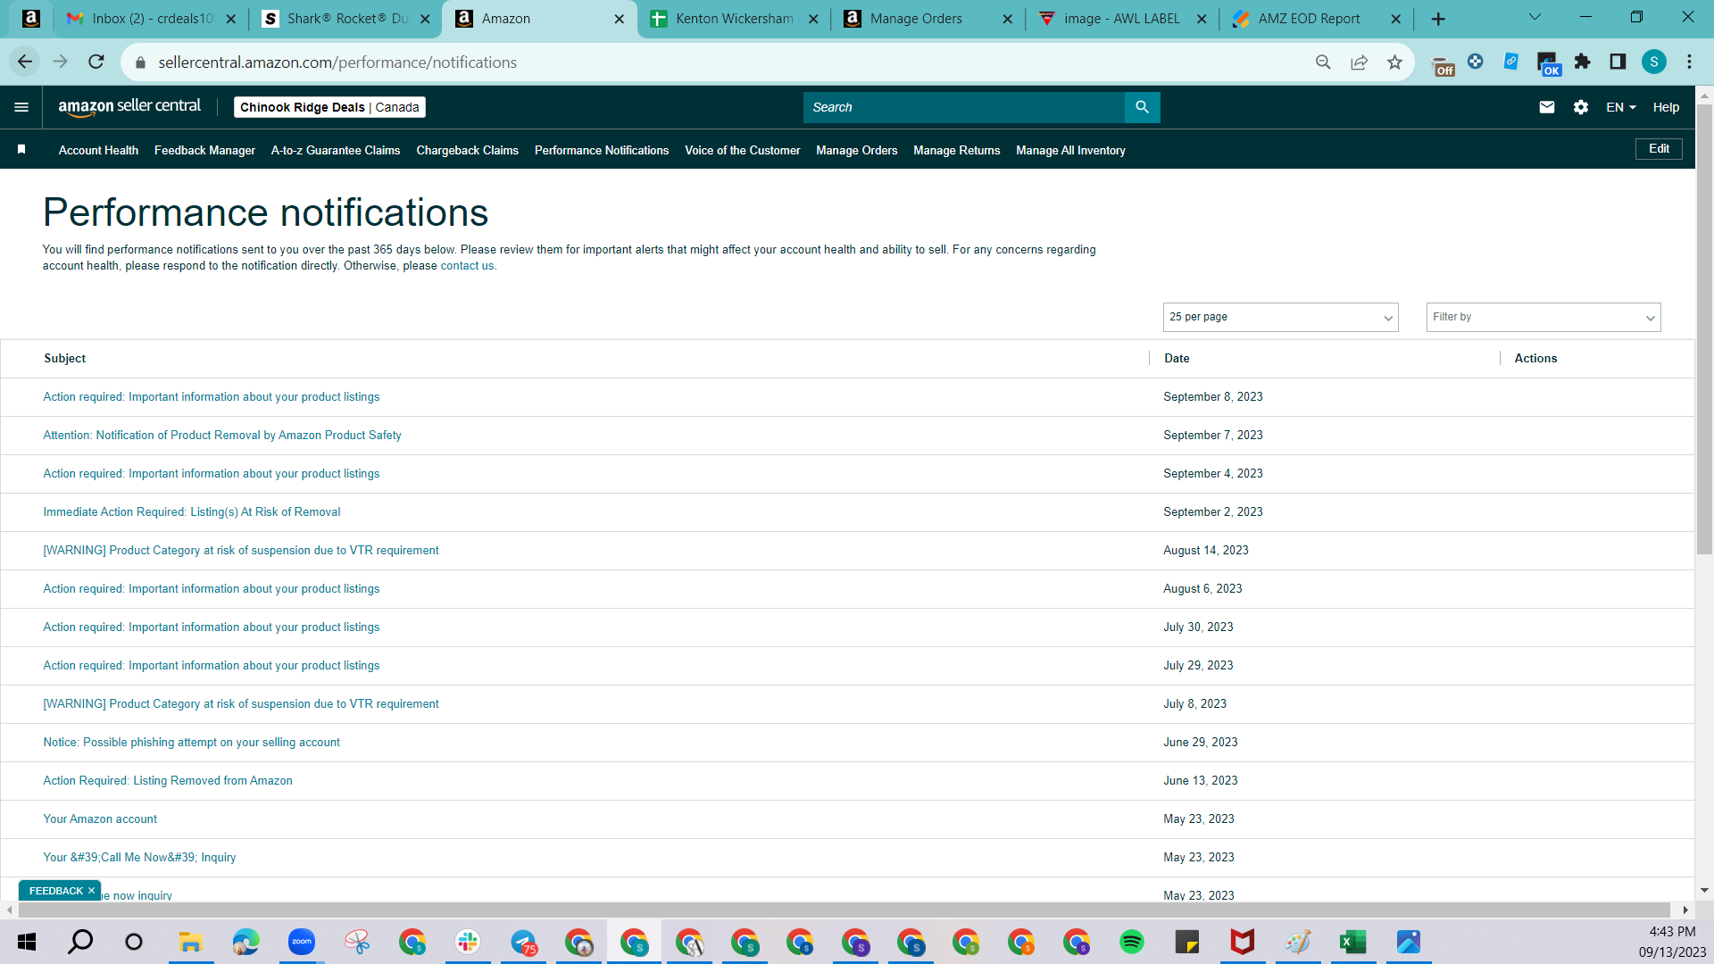Click the Help link
Viewport: 1714px width, 964px height.
coord(1666,107)
